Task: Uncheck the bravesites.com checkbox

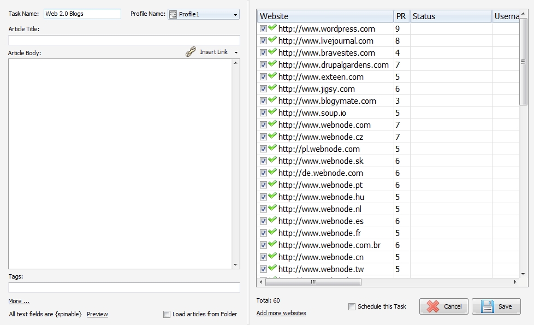Action: [x=263, y=53]
